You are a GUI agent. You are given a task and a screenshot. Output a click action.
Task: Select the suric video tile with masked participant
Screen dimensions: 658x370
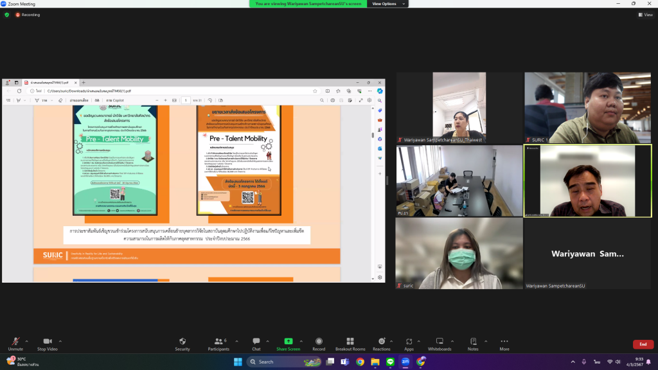coord(459,253)
